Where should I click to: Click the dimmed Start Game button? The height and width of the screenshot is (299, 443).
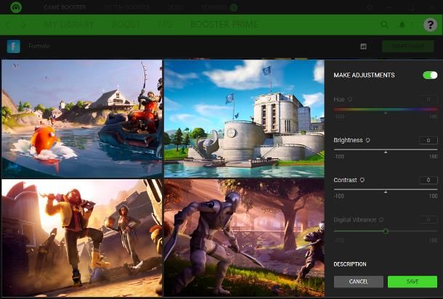(x=407, y=46)
